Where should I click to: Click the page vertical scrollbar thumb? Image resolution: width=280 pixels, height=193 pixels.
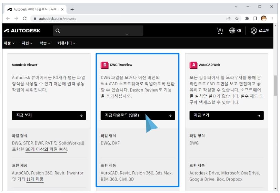point(276,86)
